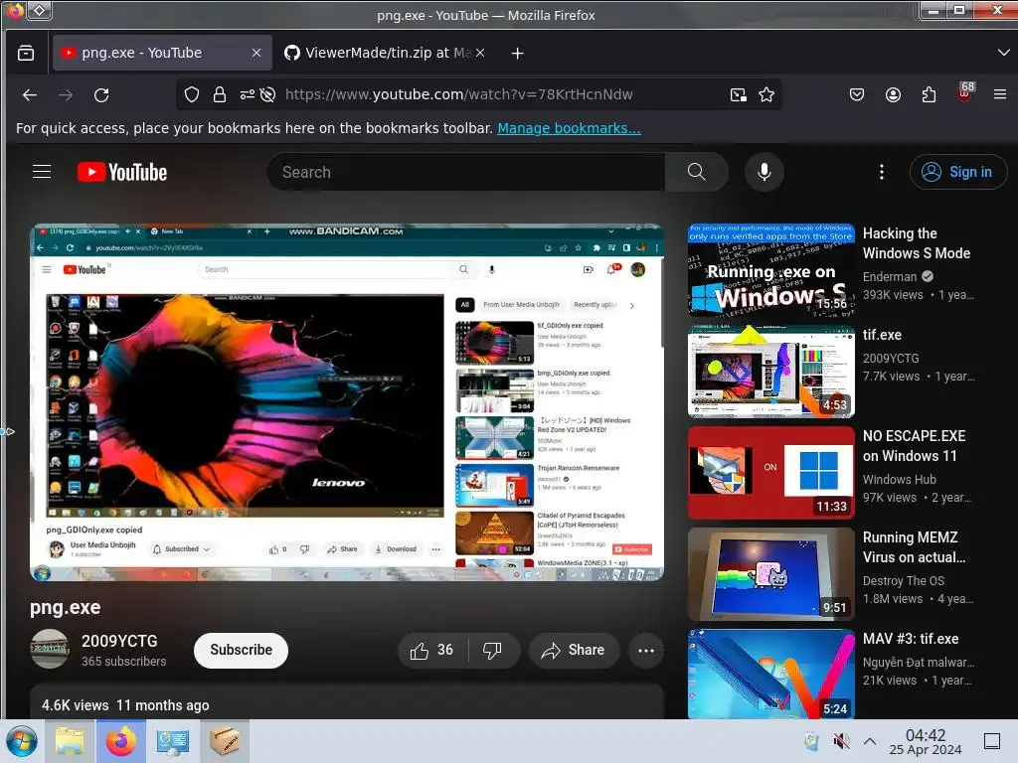Open more actions ellipsis below video

click(x=646, y=650)
